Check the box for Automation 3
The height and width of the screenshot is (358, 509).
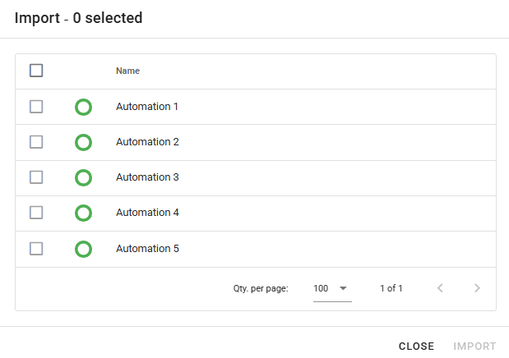click(x=36, y=177)
